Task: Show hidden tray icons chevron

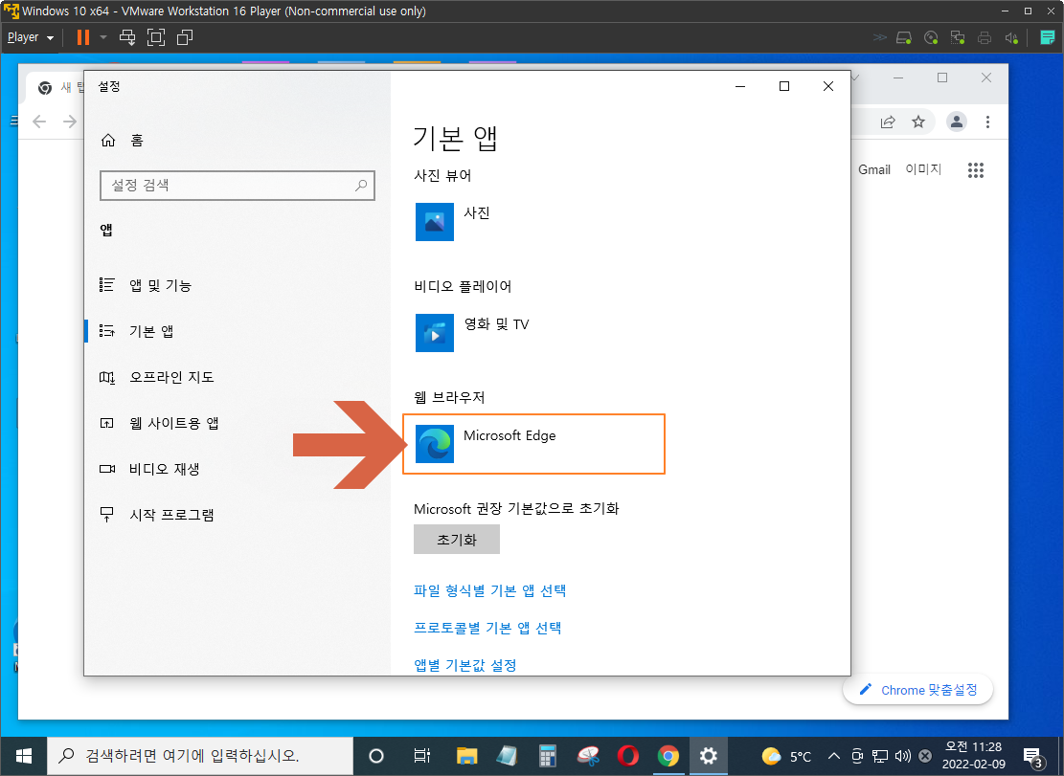Action: pos(835,756)
